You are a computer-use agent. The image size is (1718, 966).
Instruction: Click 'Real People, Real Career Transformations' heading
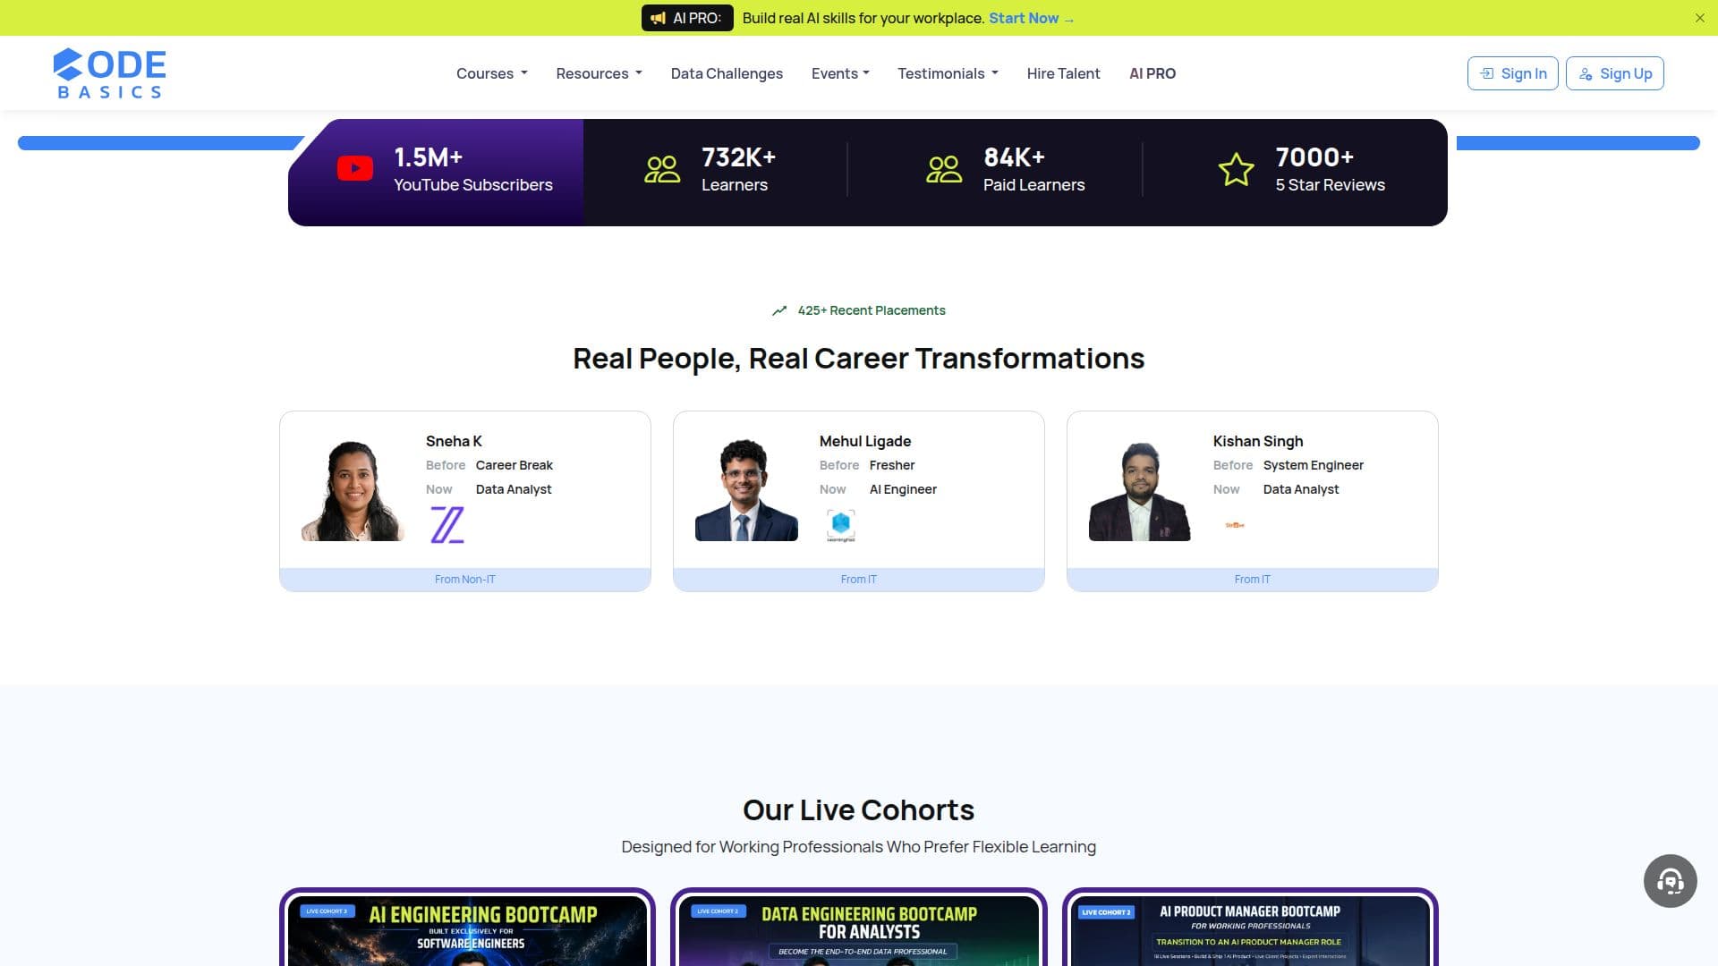(859, 358)
